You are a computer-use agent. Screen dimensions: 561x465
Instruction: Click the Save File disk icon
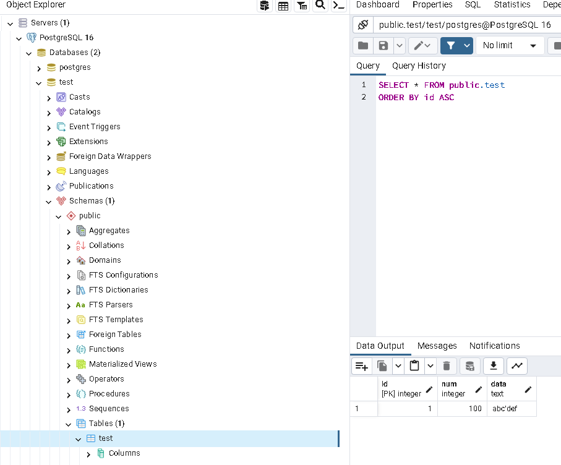tap(383, 45)
